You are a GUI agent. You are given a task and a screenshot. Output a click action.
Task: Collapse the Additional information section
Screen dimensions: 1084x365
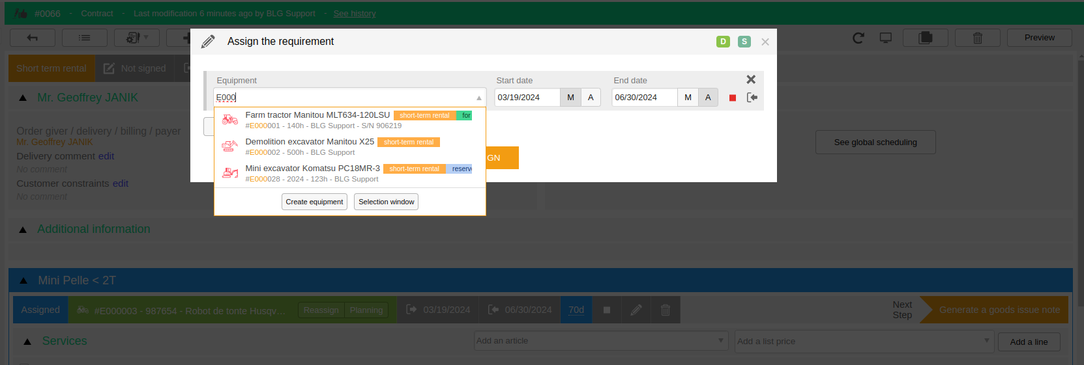23,230
